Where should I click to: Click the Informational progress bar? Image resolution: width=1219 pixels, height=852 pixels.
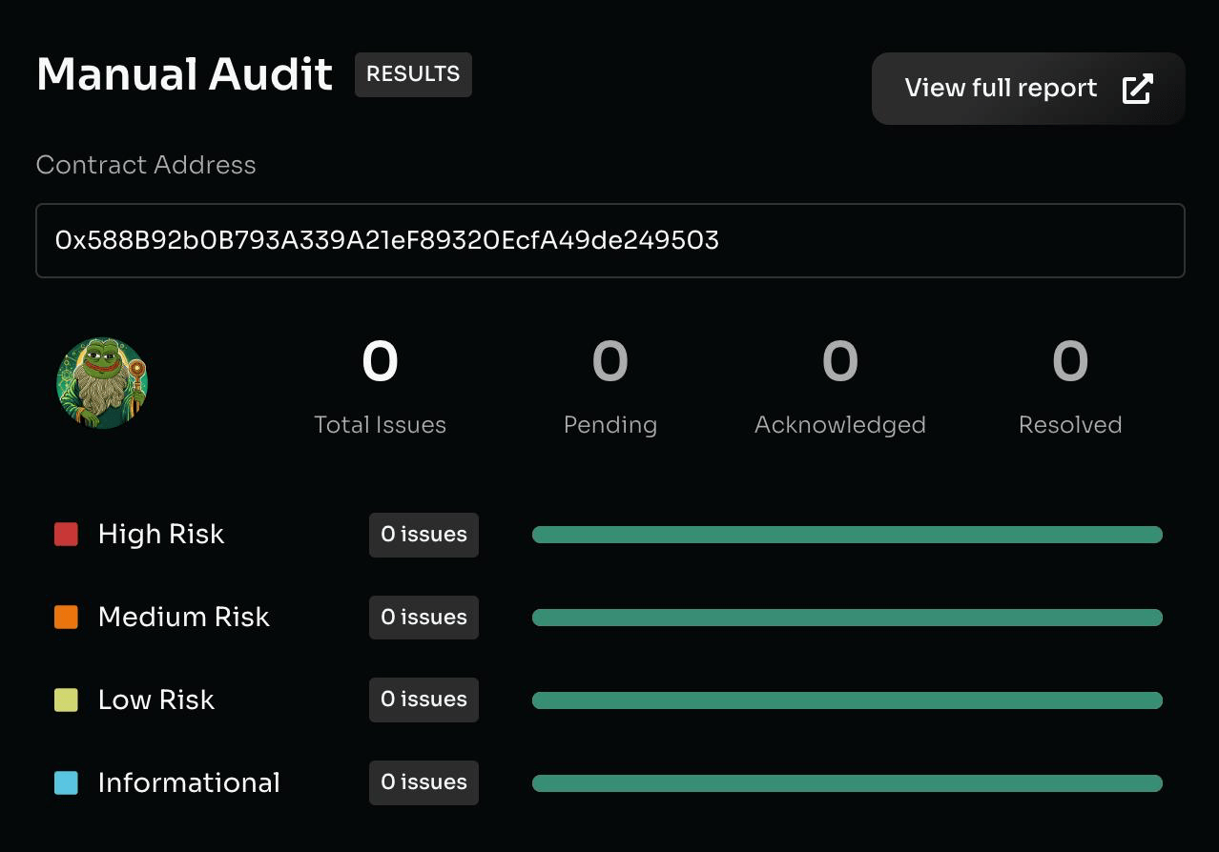[x=846, y=783]
